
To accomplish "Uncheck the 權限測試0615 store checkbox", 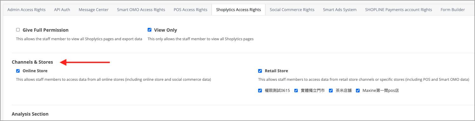I will [x=260, y=90].
